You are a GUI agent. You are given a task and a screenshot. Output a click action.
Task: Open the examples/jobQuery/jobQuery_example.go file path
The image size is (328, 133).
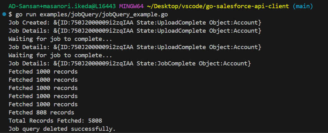pos(103,15)
